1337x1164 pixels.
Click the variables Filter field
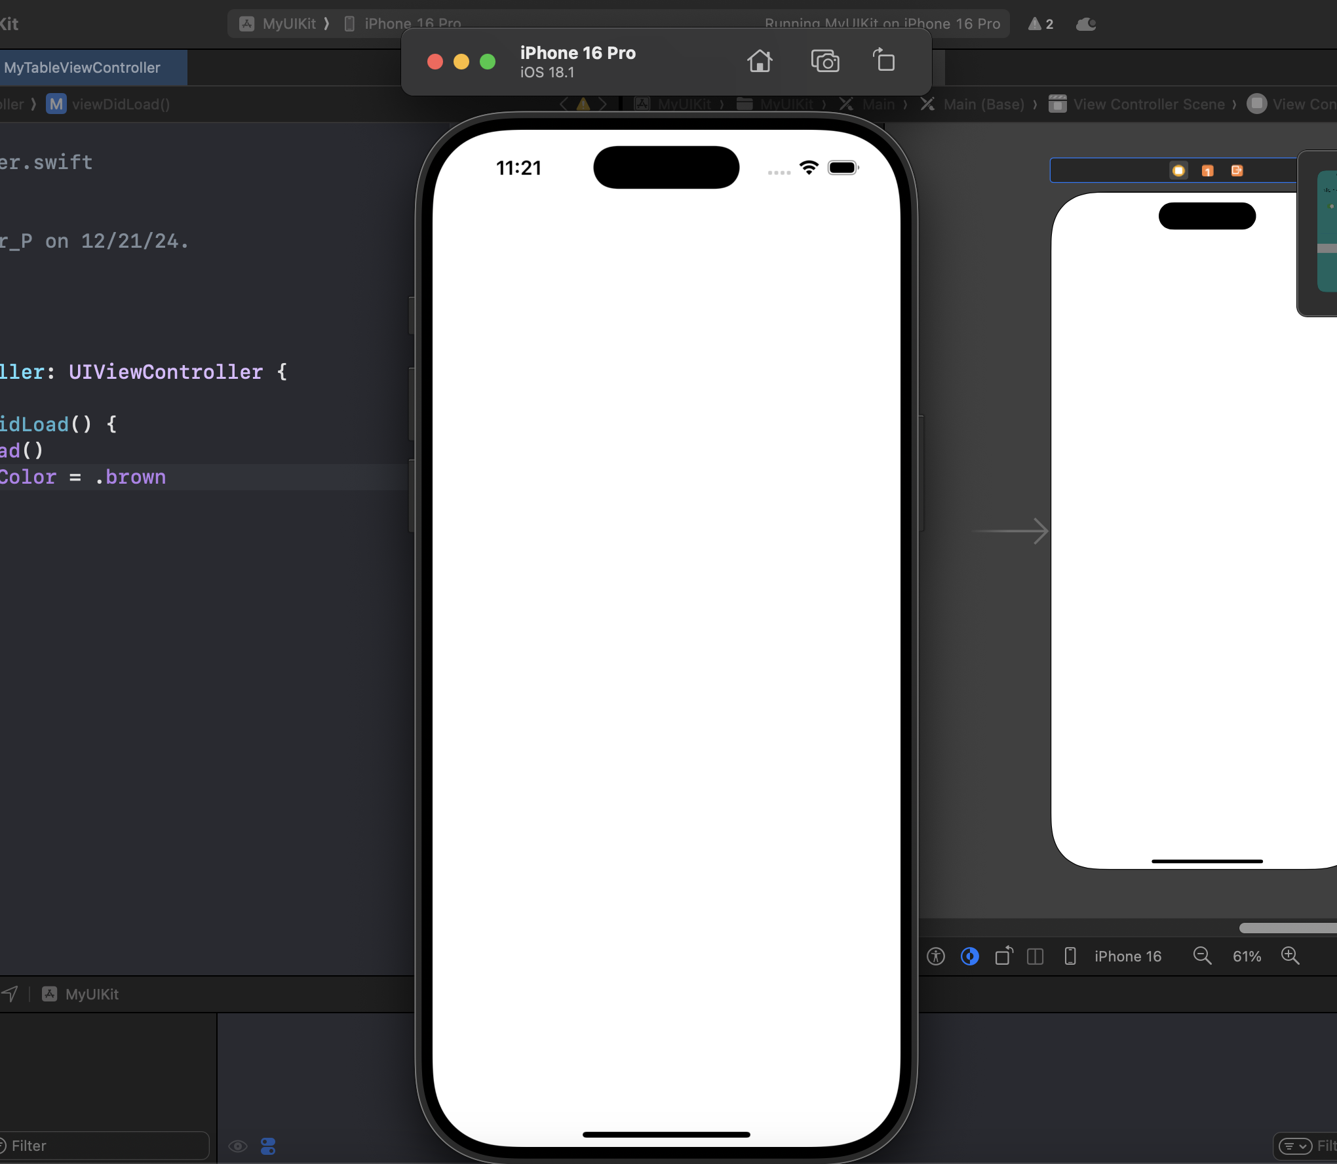(105, 1146)
